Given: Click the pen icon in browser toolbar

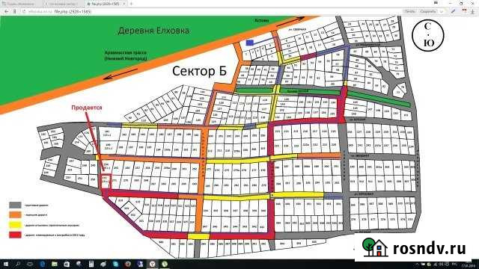Looking at the screenshot, I should [454, 11].
